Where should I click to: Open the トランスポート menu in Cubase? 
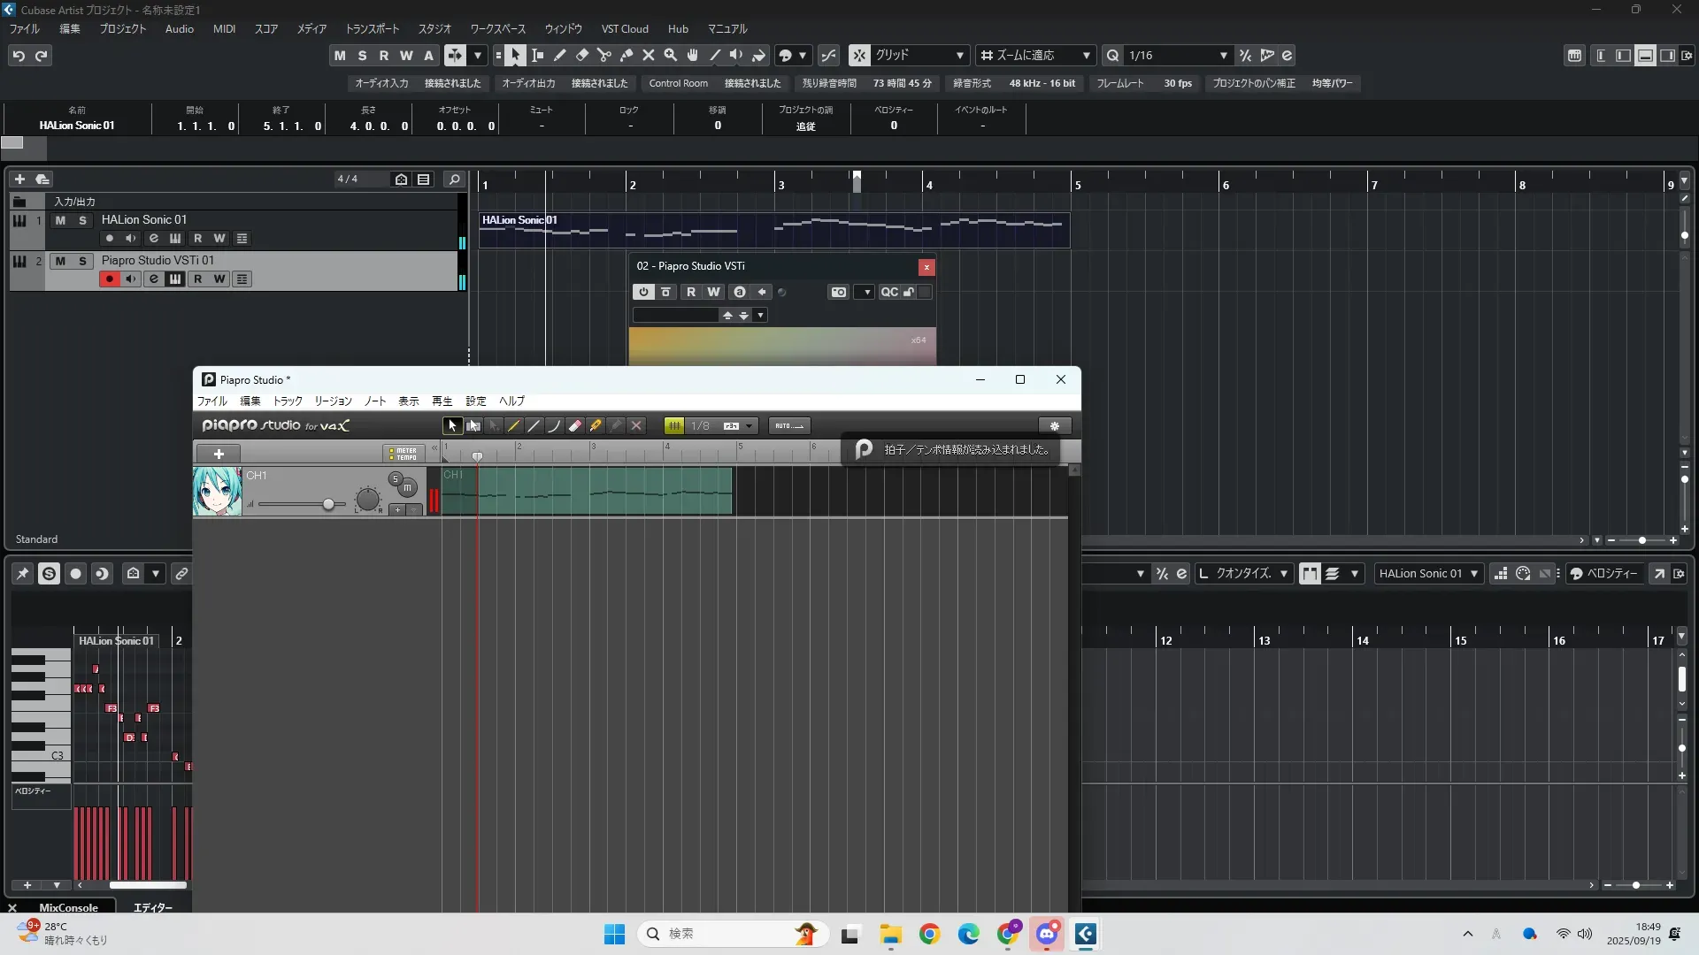[372, 29]
